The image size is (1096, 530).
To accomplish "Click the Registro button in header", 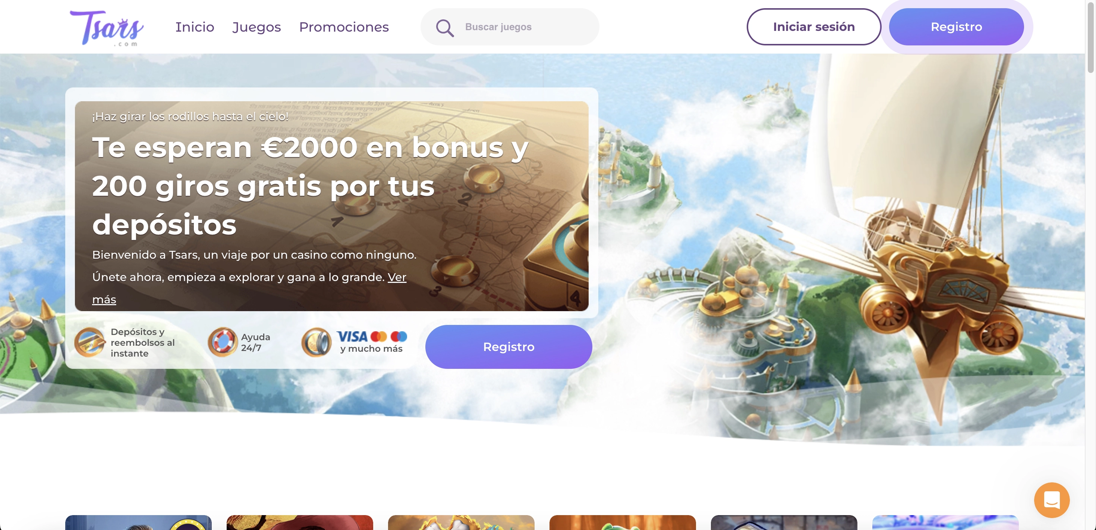I will click(956, 27).
